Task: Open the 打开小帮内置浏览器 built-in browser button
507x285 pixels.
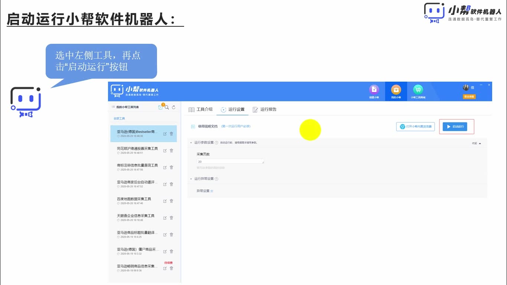Action: tap(415, 127)
